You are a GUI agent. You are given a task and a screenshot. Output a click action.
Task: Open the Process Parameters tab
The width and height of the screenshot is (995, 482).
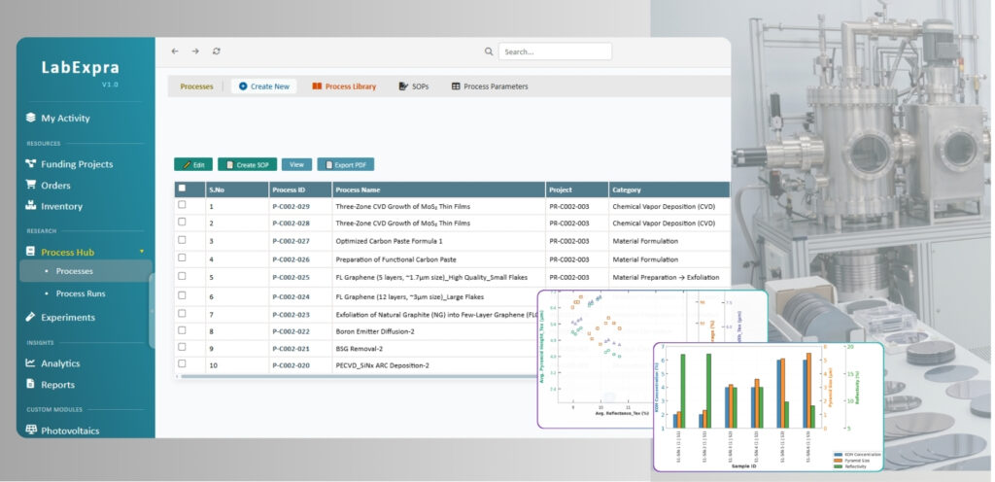pyautogui.click(x=490, y=86)
